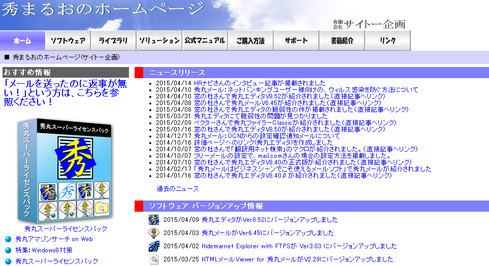The height and width of the screenshot is (266, 489).
Task: Click the 秀まるおのホームページ banner title
Action: click(x=103, y=9)
